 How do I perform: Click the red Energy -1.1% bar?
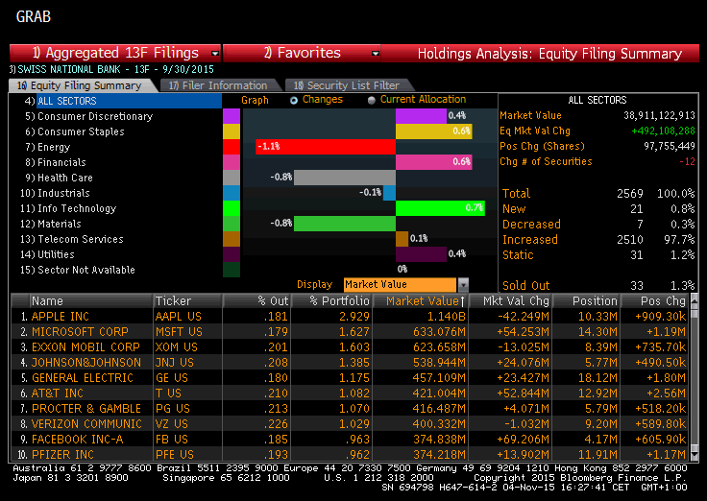326,147
